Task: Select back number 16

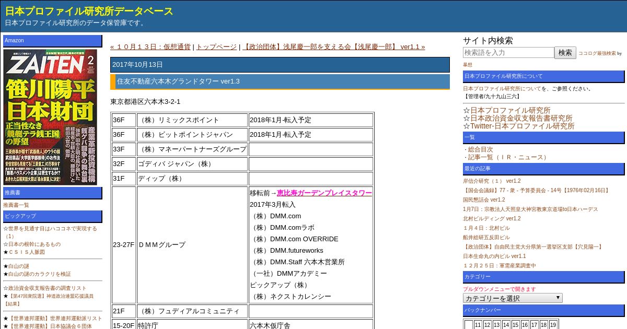Action: click(x=525, y=325)
